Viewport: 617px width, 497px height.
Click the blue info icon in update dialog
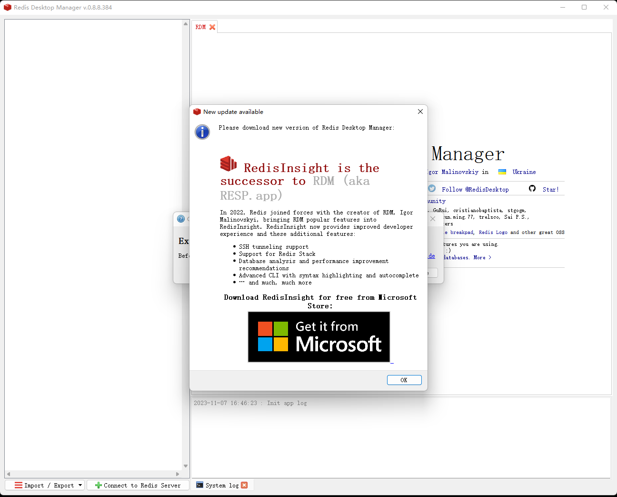[x=202, y=132]
